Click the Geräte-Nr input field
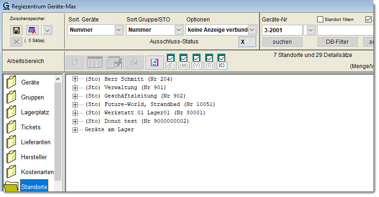This screenshot has width=379, height=197. coord(282,30)
